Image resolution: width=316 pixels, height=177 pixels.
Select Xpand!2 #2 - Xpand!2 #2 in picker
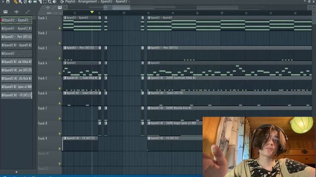click(16, 45)
